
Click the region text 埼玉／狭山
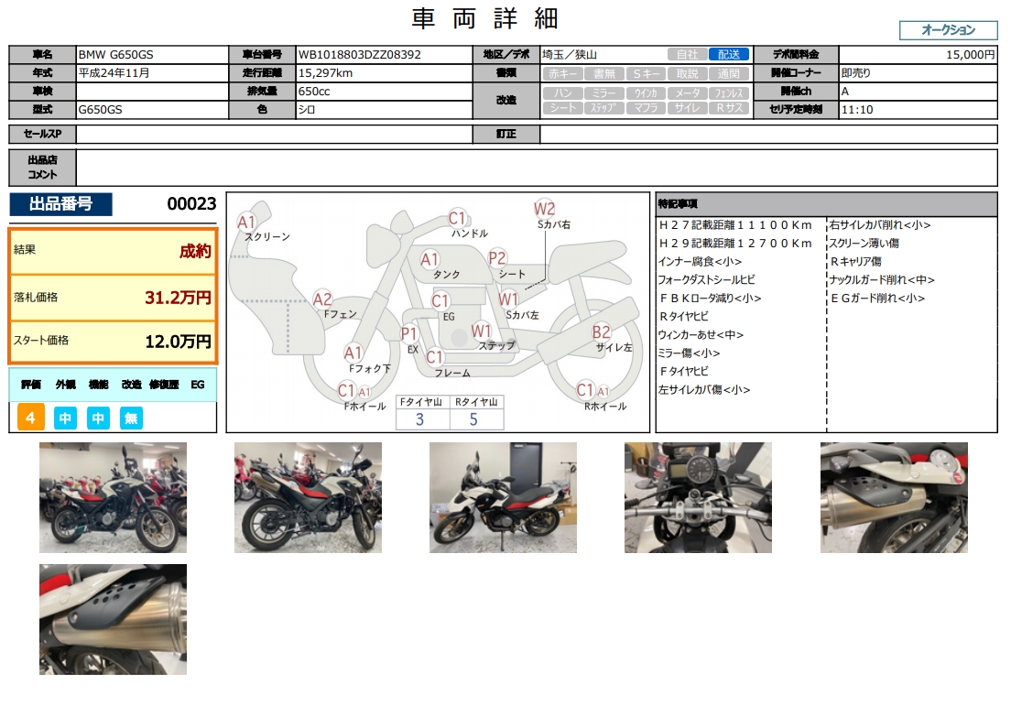coord(570,55)
